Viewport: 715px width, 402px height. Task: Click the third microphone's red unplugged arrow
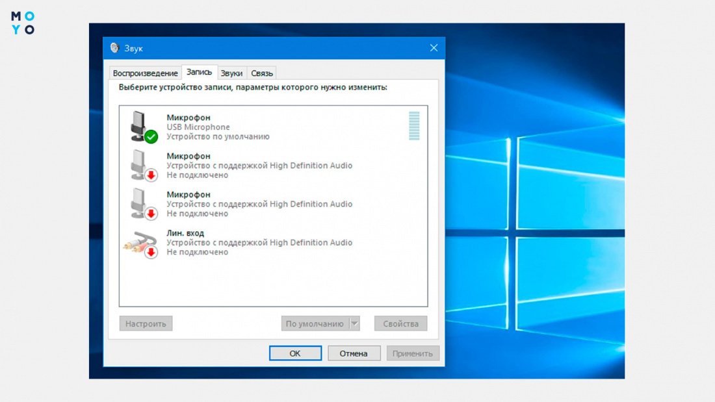(151, 213)
